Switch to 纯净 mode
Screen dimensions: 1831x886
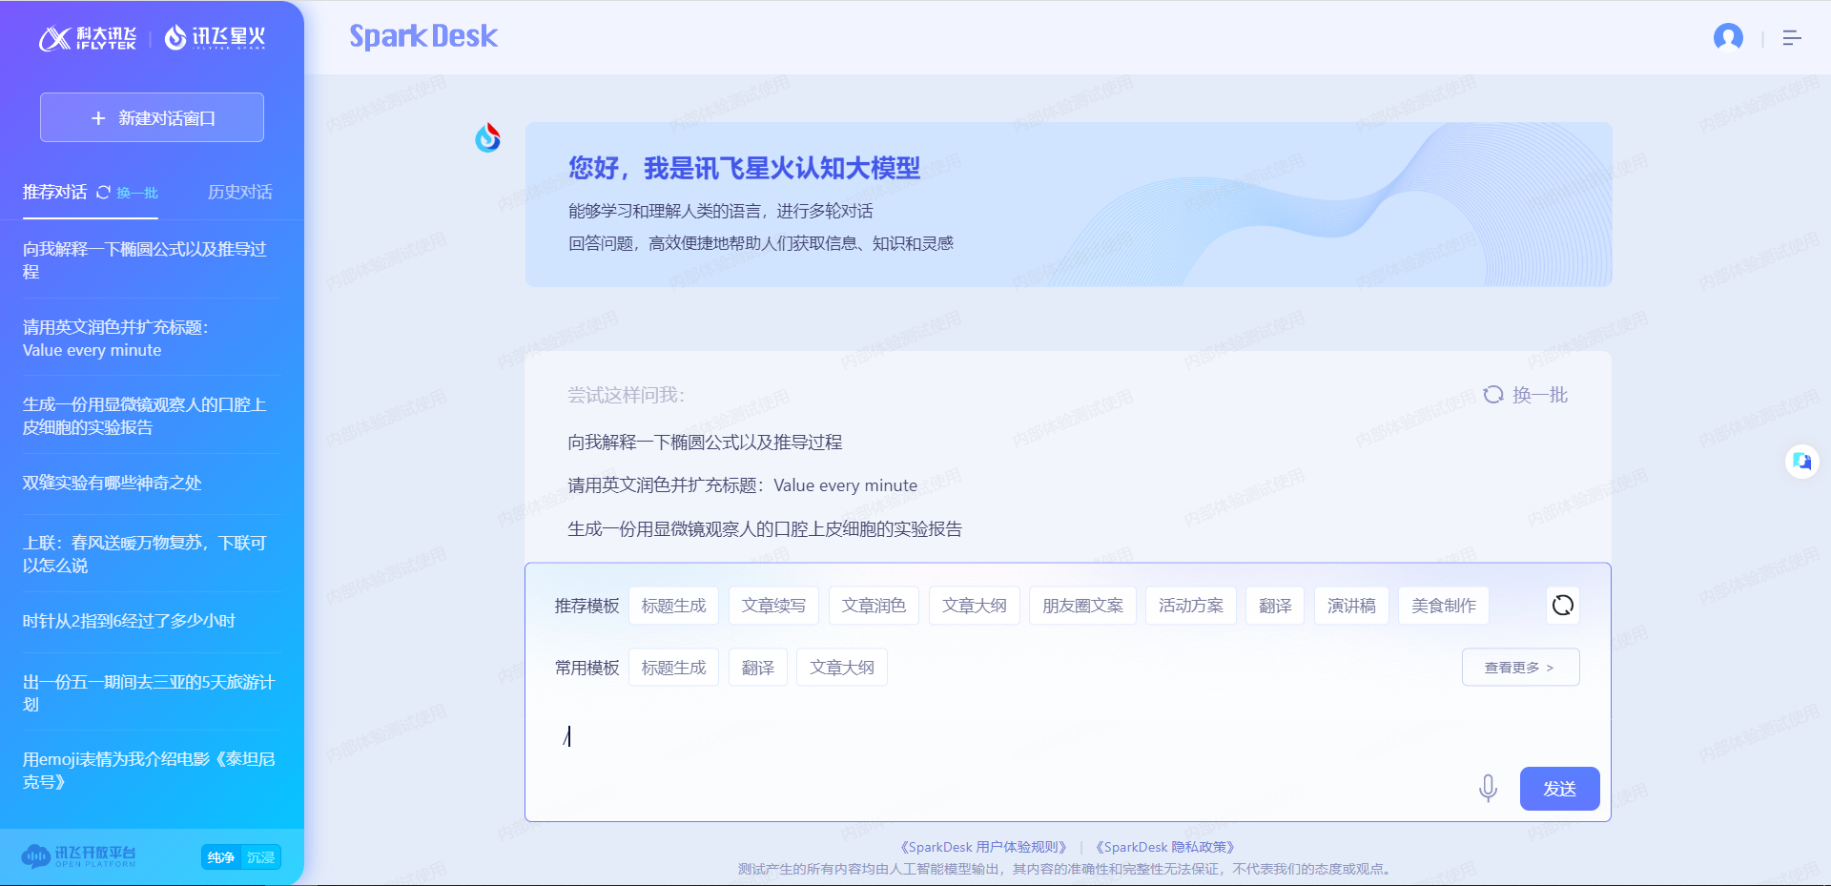(x=221, y=857)
